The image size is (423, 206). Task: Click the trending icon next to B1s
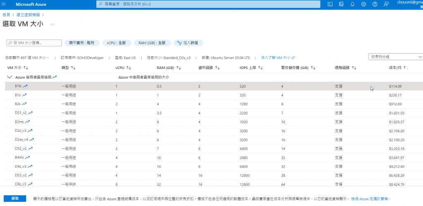click(24, 95)
